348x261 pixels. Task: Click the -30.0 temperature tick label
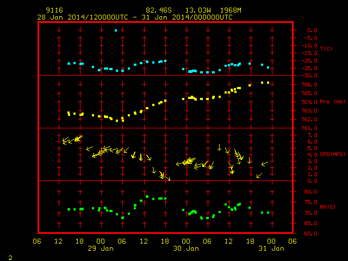coord(309,76)
